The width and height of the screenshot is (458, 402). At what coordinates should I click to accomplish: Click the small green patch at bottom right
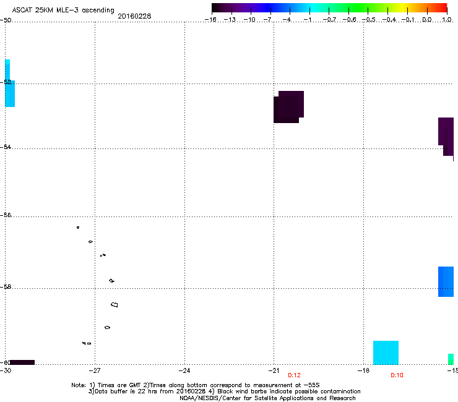click(451, 359)
